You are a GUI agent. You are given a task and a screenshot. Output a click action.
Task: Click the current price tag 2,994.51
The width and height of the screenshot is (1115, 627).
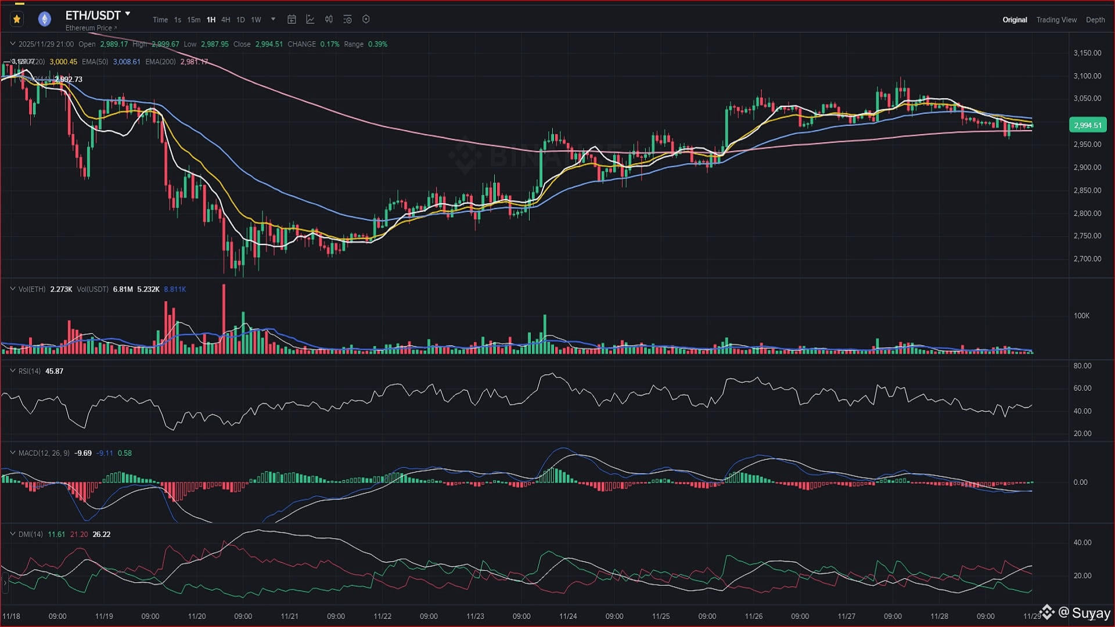(x=1087, y=125)
